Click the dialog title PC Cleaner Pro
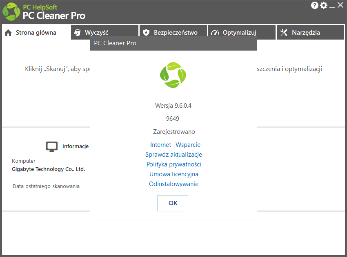347x257 pixels. click(115, 43)
